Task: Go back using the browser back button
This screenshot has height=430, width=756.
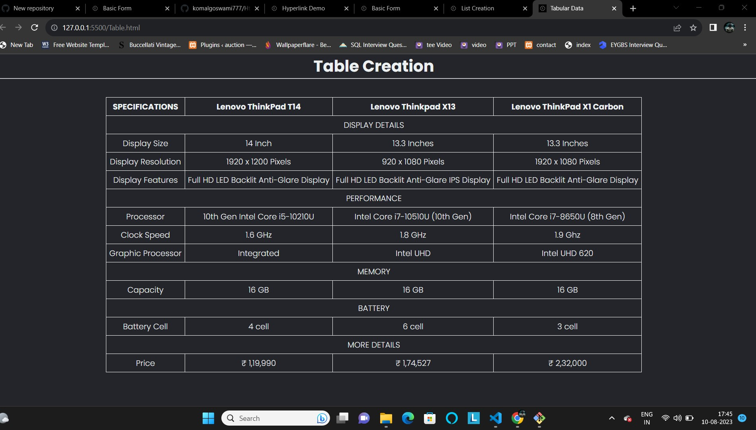Action: click(x=4, y=27)
